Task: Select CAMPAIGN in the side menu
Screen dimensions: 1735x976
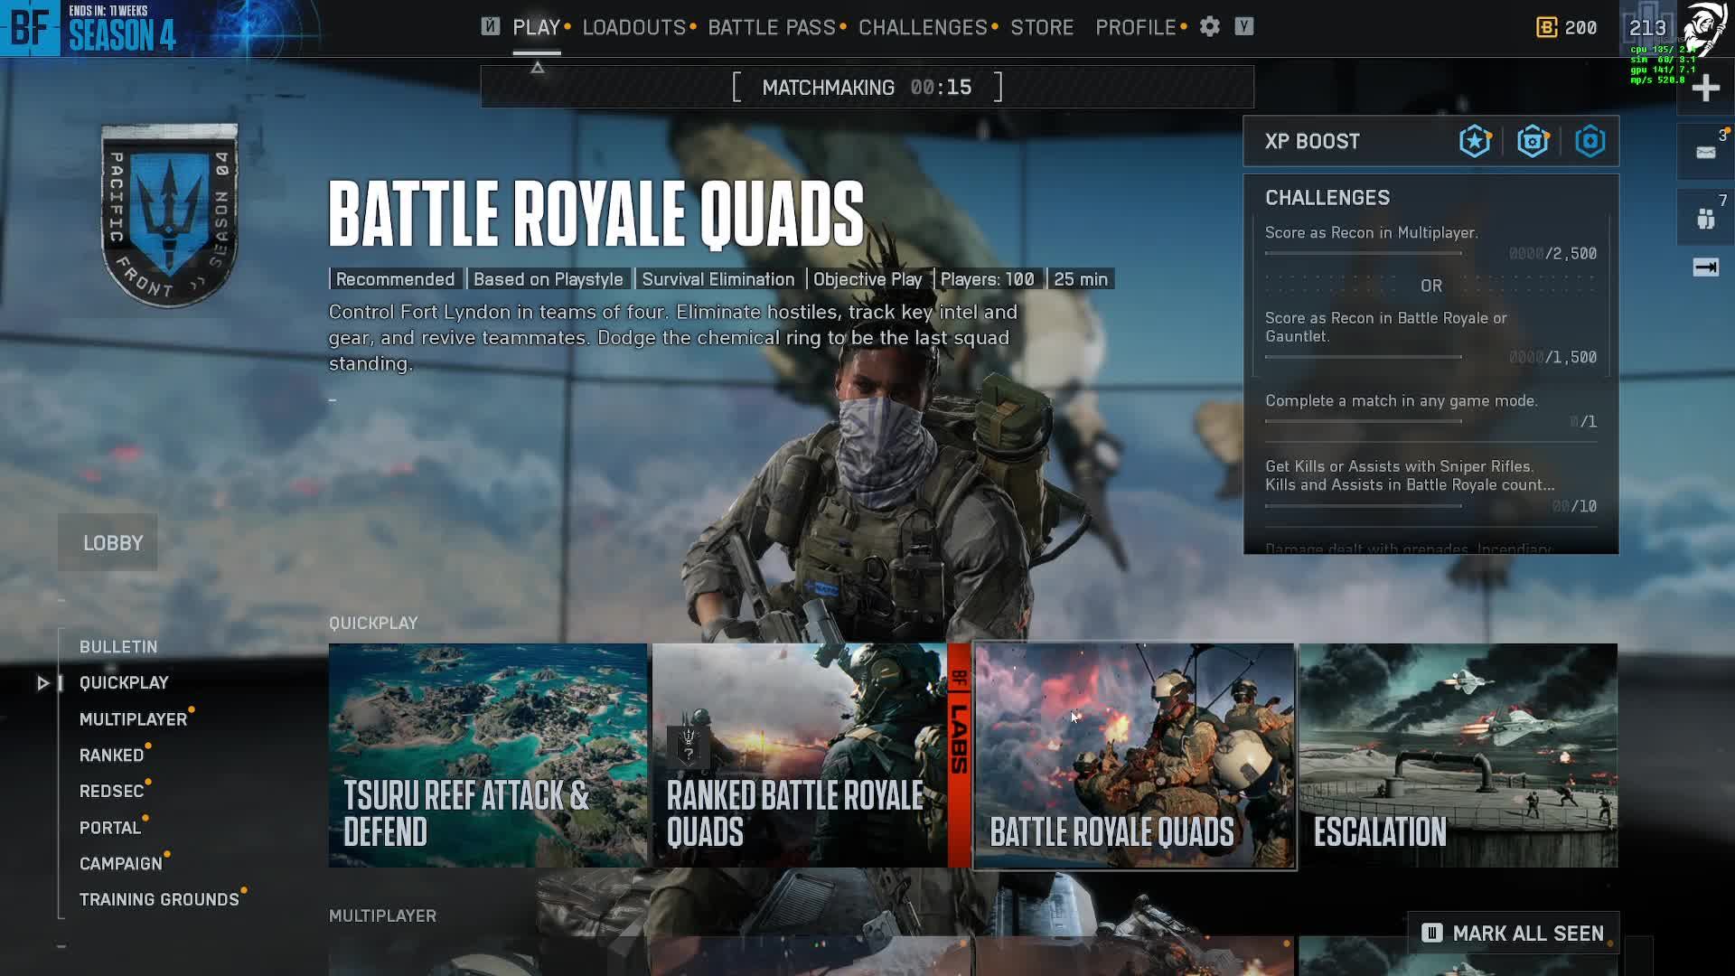Action: (x=121, y=864)
